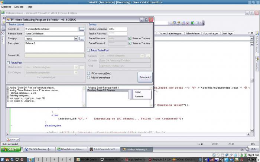Screen dimensions: 260x162
Task: Choose Remove from the context menu
Action: click(x=139, y=96)
